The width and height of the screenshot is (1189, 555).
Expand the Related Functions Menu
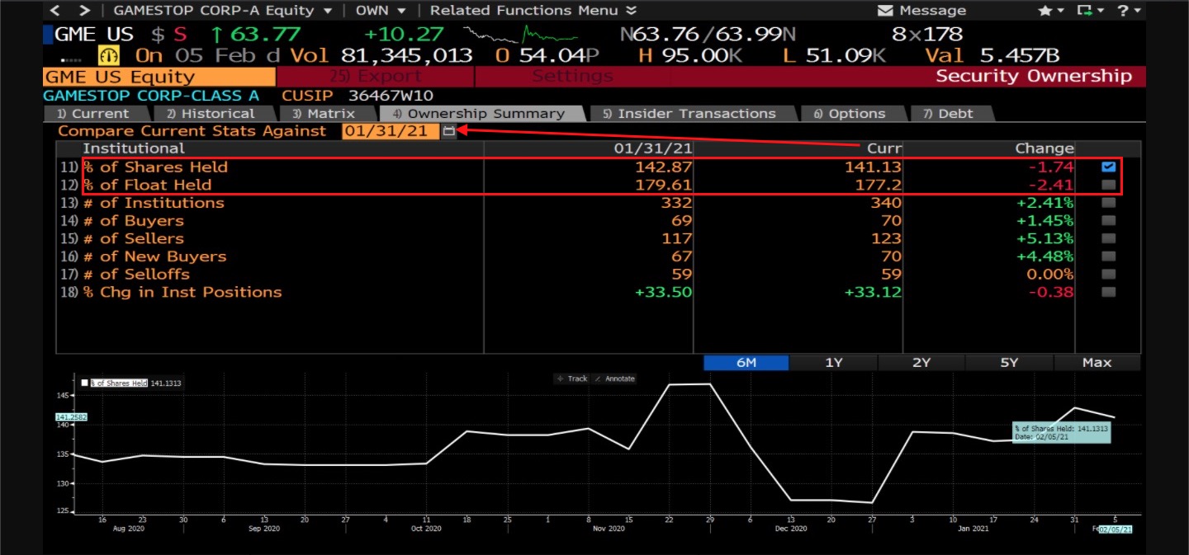pyautogui.click(x=533, y=11)
